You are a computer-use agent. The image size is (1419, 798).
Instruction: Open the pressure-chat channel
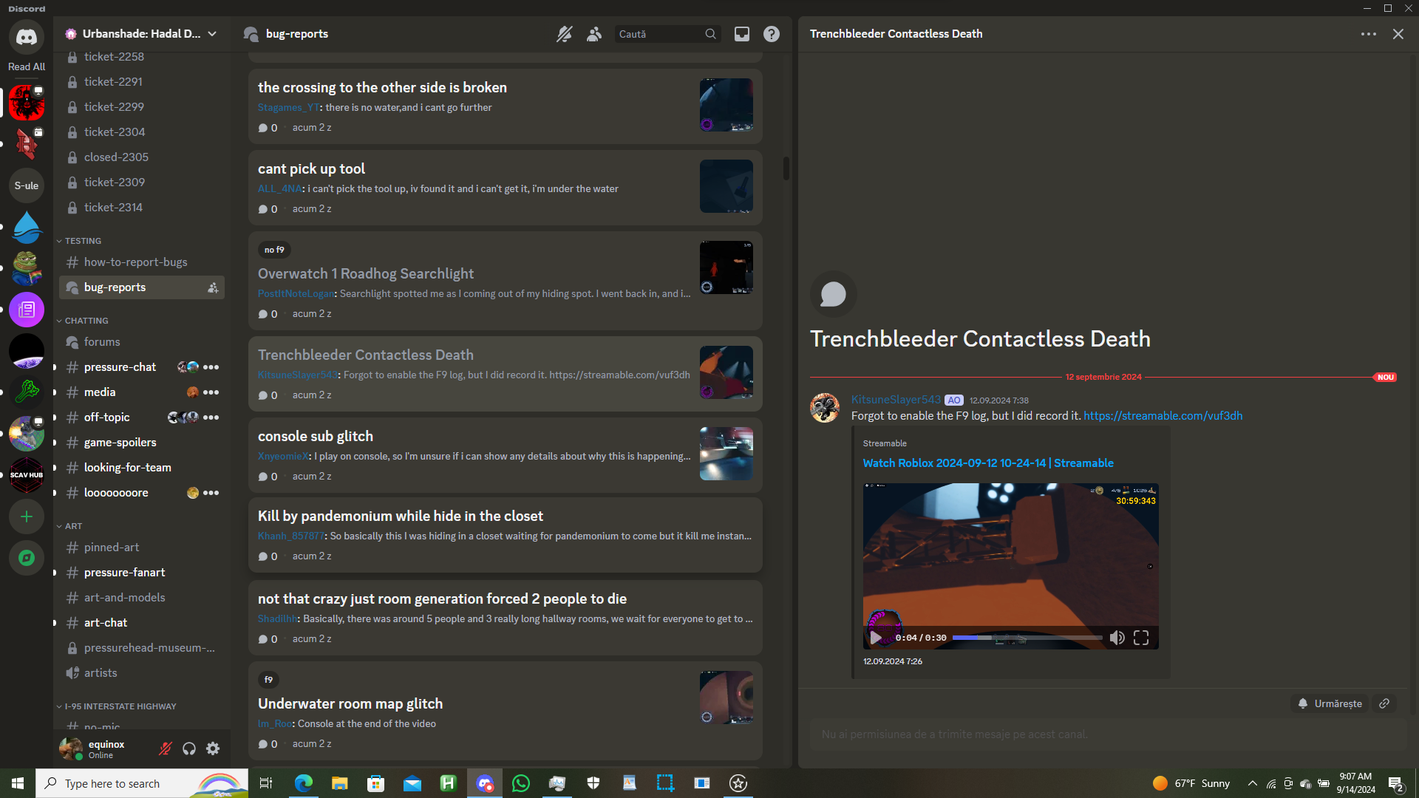120,367
